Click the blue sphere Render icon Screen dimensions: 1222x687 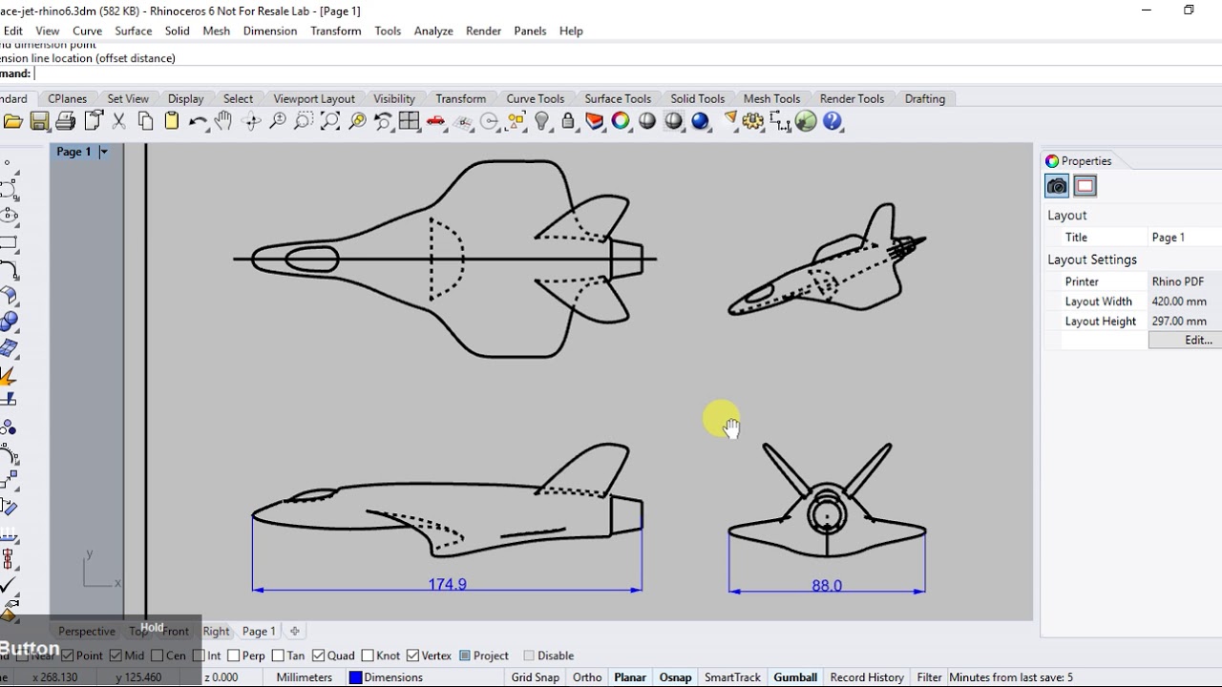coord(701,121)
